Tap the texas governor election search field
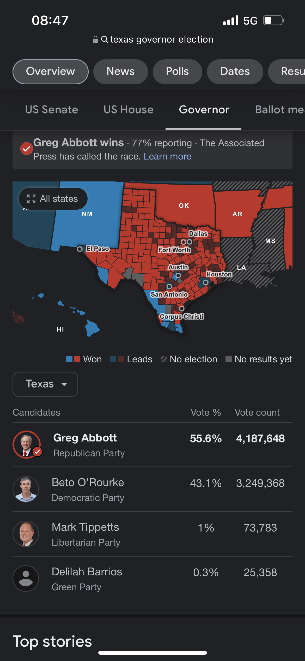This screenshot has width=305, height=661. pyautogui.click(x=153, y=39)
